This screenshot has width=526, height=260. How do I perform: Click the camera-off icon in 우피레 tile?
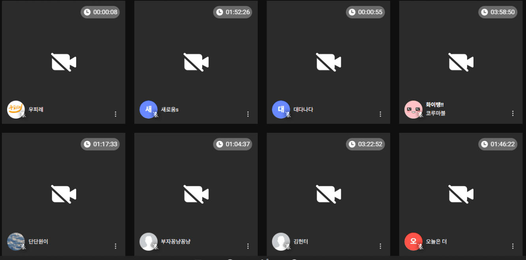click(x=64, y=62)
